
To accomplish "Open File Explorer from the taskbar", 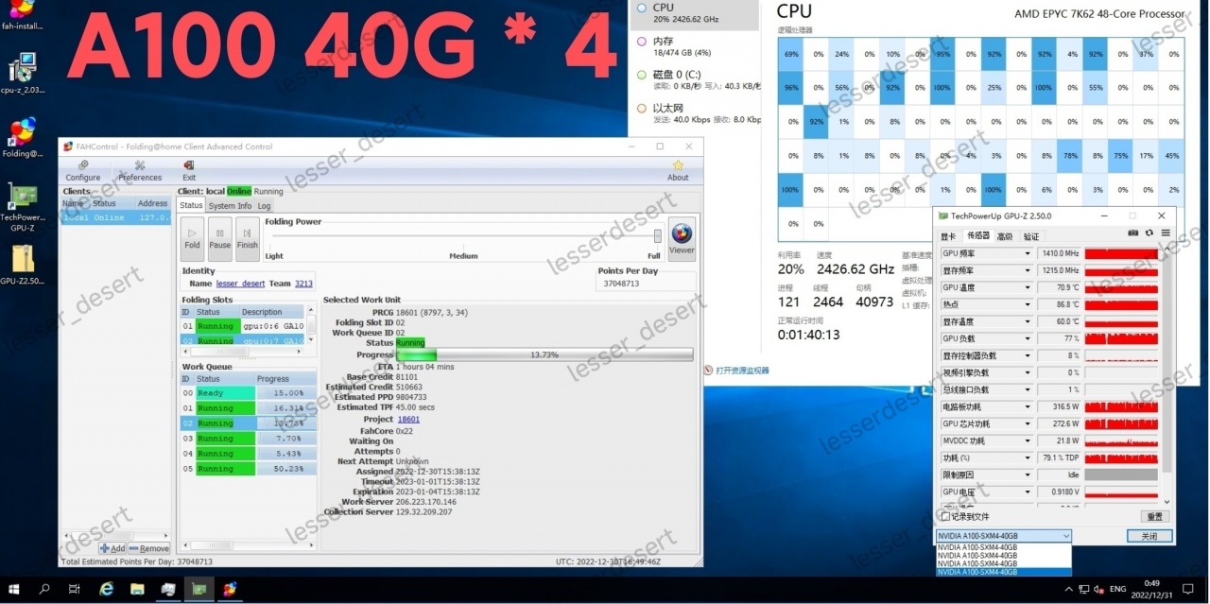I will [137, 589].
